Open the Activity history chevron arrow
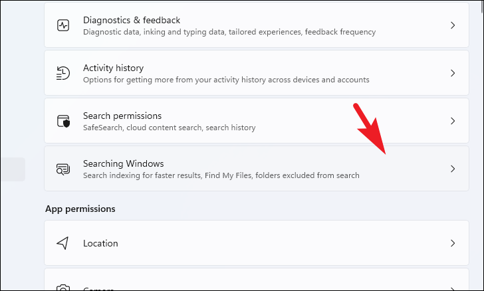484x291 pixels. pyautogui.click(x=453, y=73)
